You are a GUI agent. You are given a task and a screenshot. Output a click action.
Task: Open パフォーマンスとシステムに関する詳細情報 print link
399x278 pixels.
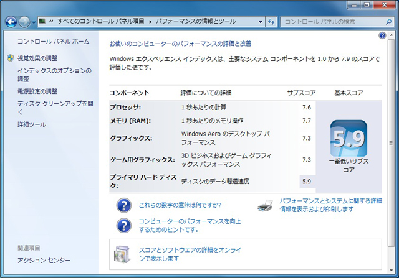click(330, 205)
